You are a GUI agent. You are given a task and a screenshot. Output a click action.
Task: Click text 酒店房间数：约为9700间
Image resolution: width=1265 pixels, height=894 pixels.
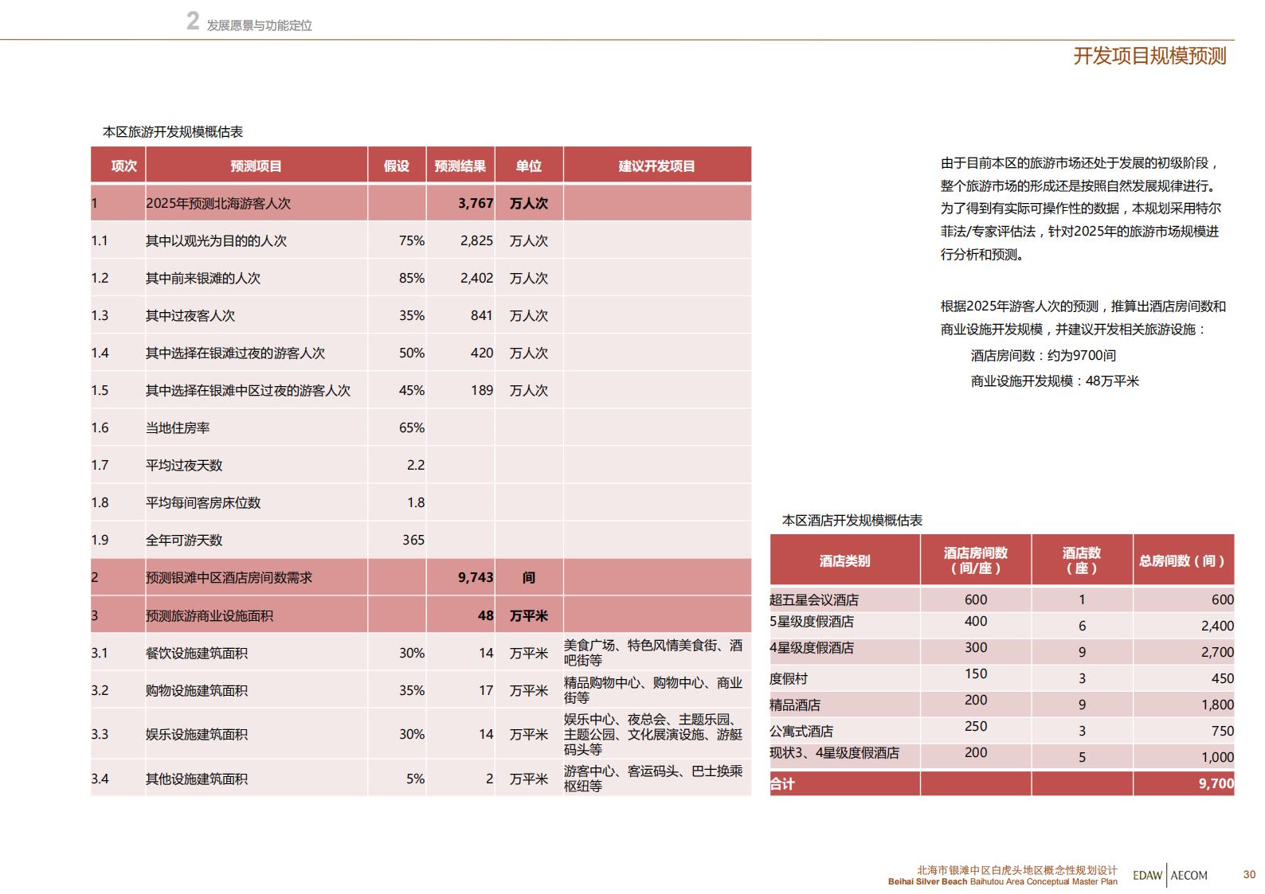coord(1044,356)
